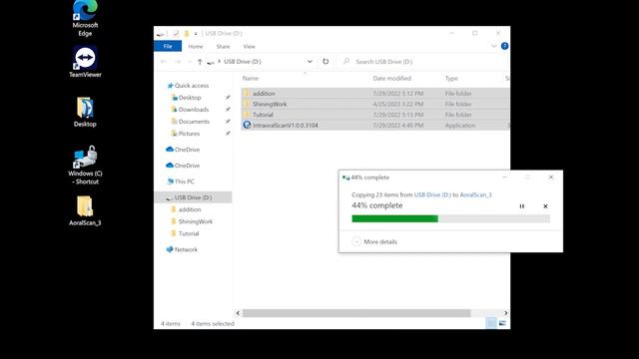Open addition subfolder in navigation tree
The width and height of the screenshot is (639, 359).
[x=190, y=209]
